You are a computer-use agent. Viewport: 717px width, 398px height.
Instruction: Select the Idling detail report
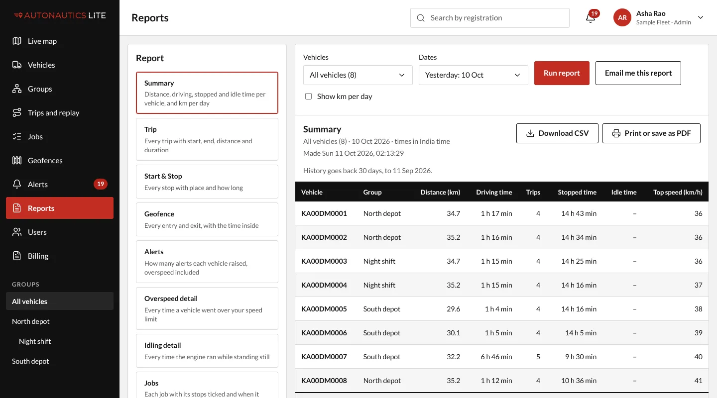[x=207, y=351]
